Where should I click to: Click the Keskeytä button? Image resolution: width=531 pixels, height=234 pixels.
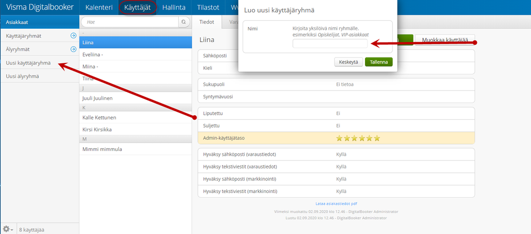coord(349,62)
